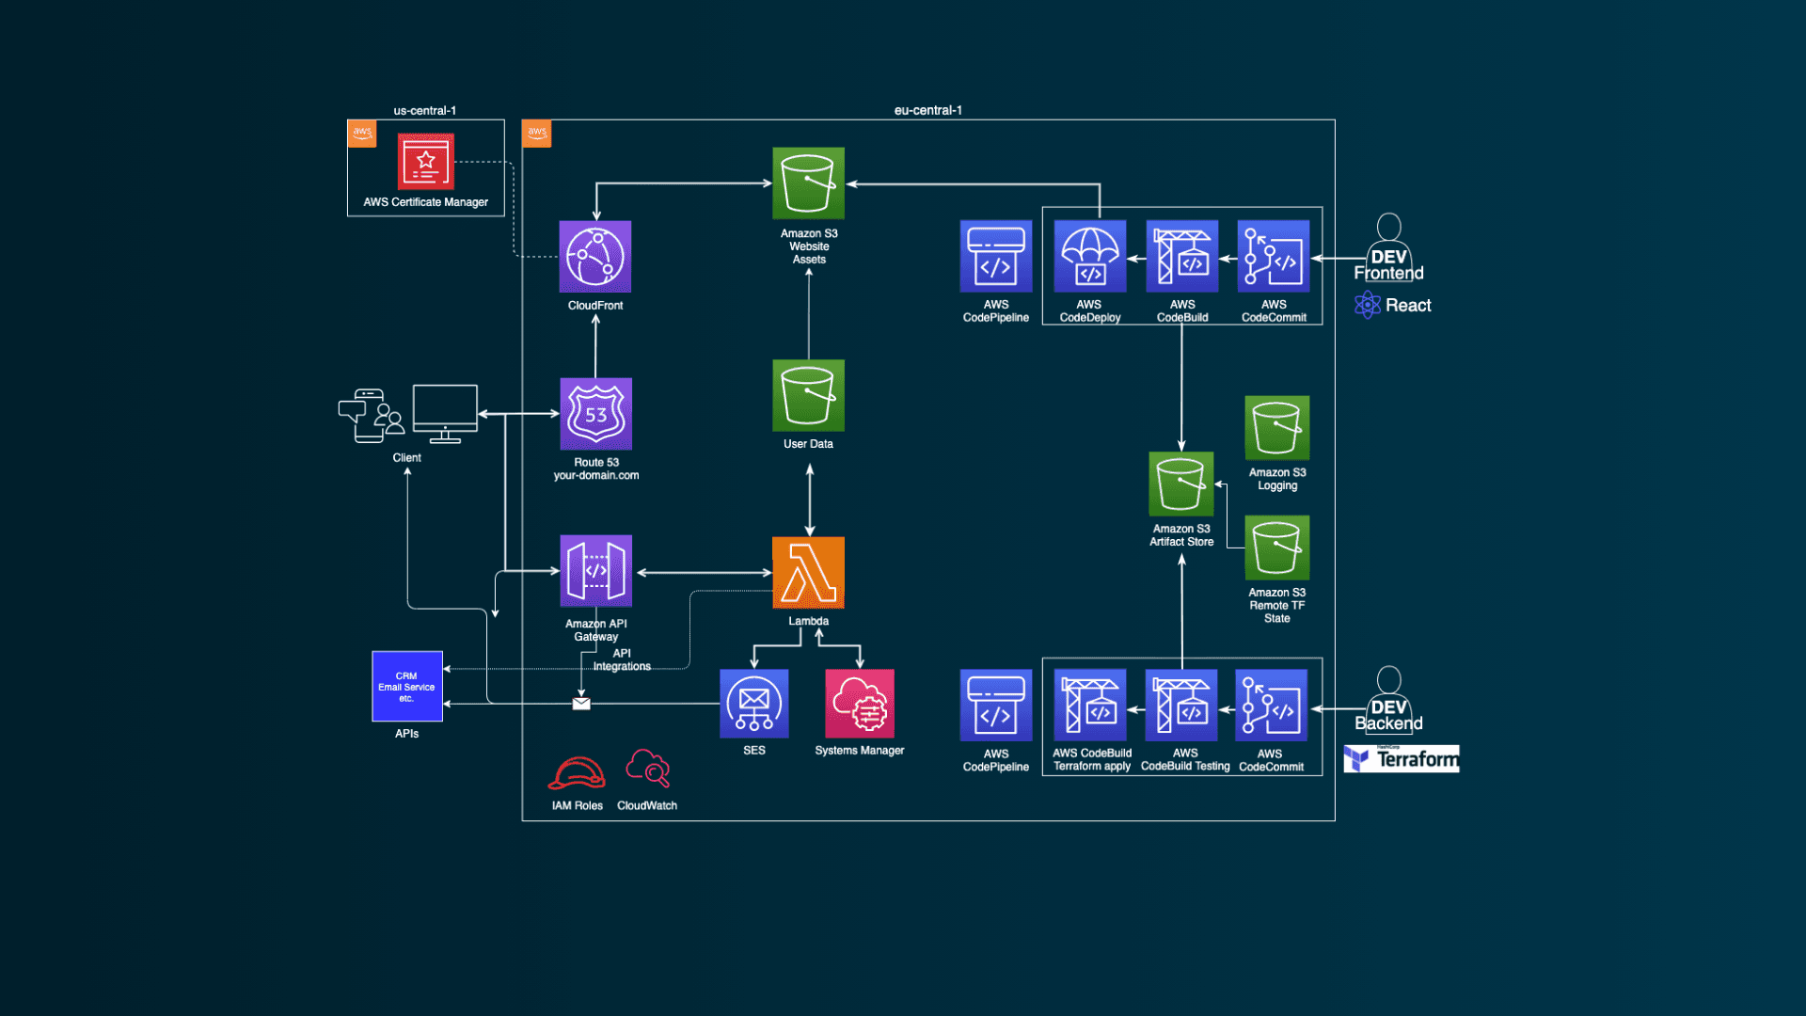Screen dimensions: 1806x1016
Task: Select the Terraform logo
Action: (x=1401, y=758)
